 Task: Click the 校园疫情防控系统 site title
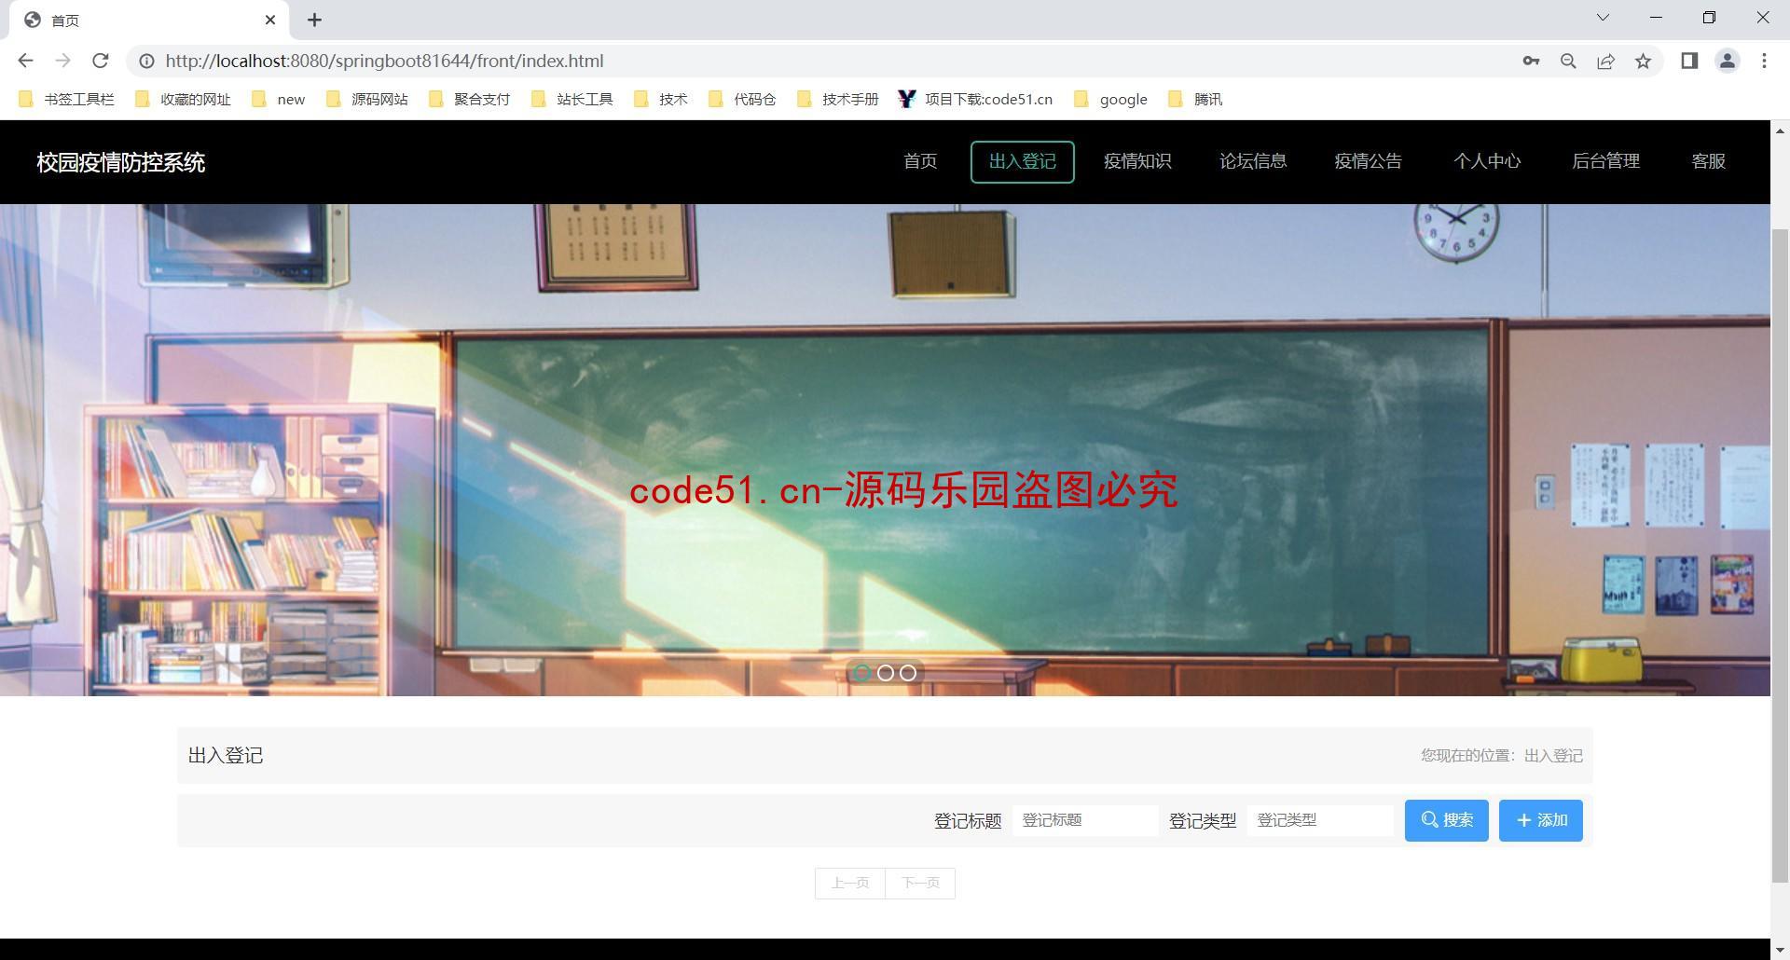[x=121, y=162]
